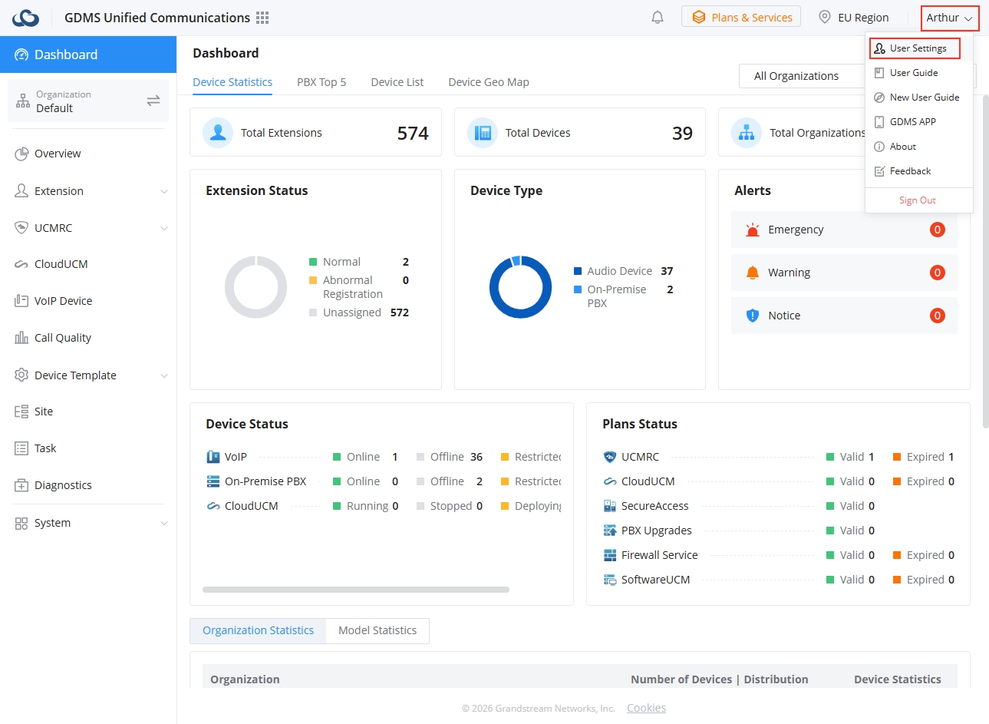Viewport: 989px width, 724px height.
Task: Open the apps grid launcher icon
Action: (x=262, y=18)
